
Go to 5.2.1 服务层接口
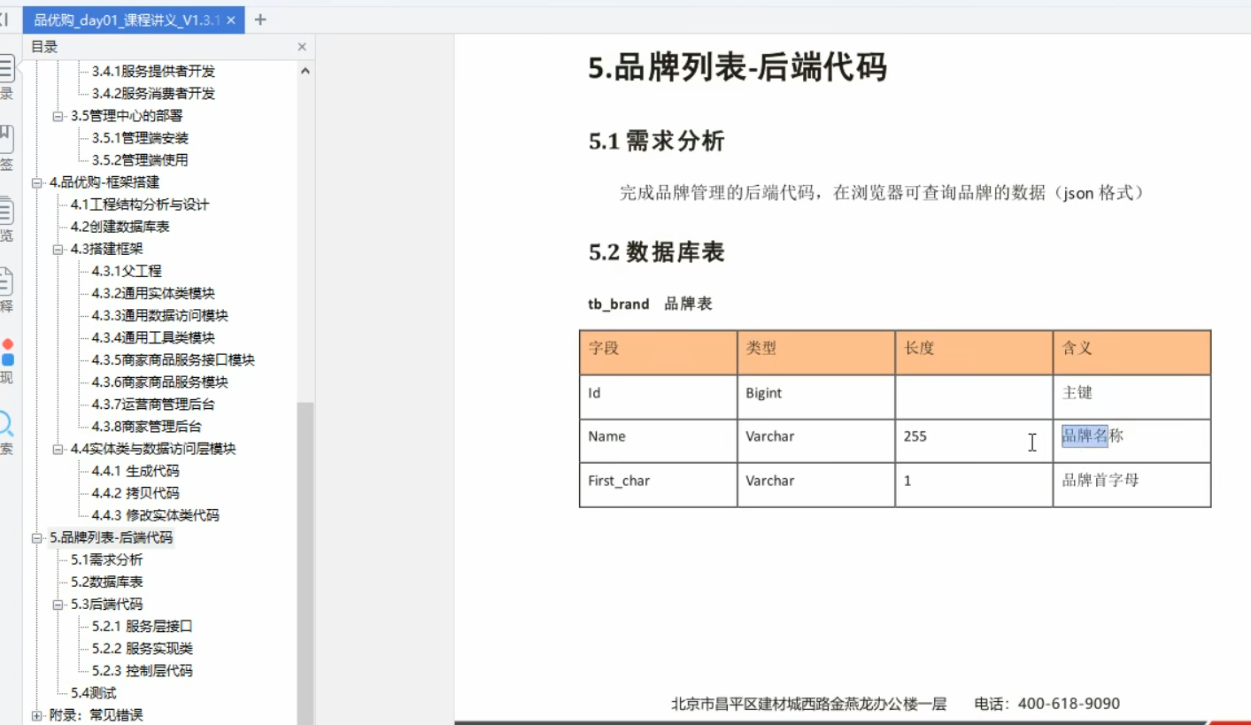[143, 627]
